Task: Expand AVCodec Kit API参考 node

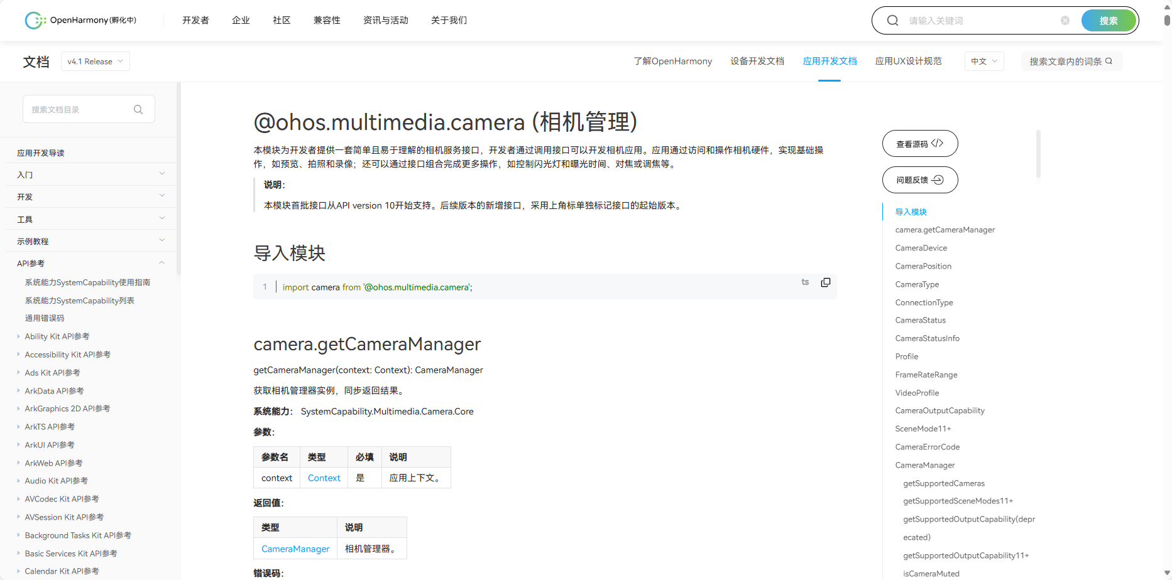Action: (18, 499)
